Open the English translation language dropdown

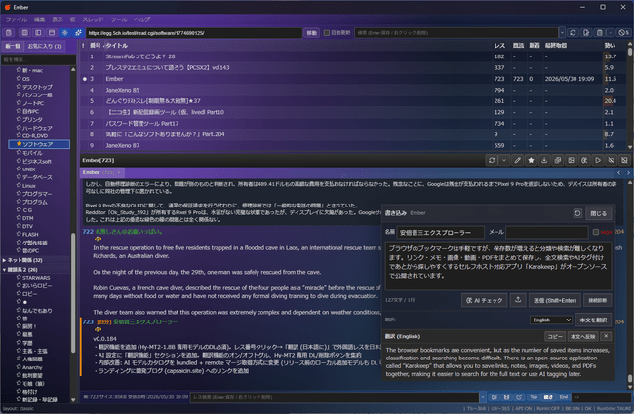point(551,320)
